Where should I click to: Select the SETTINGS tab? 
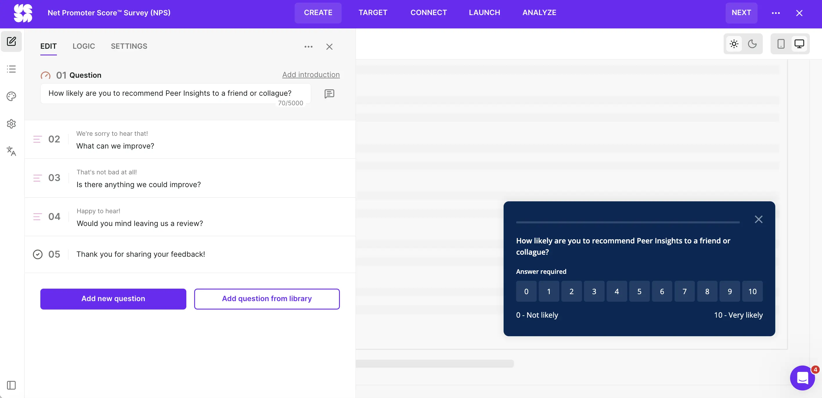pyautogui.click(x=129, y=46)
